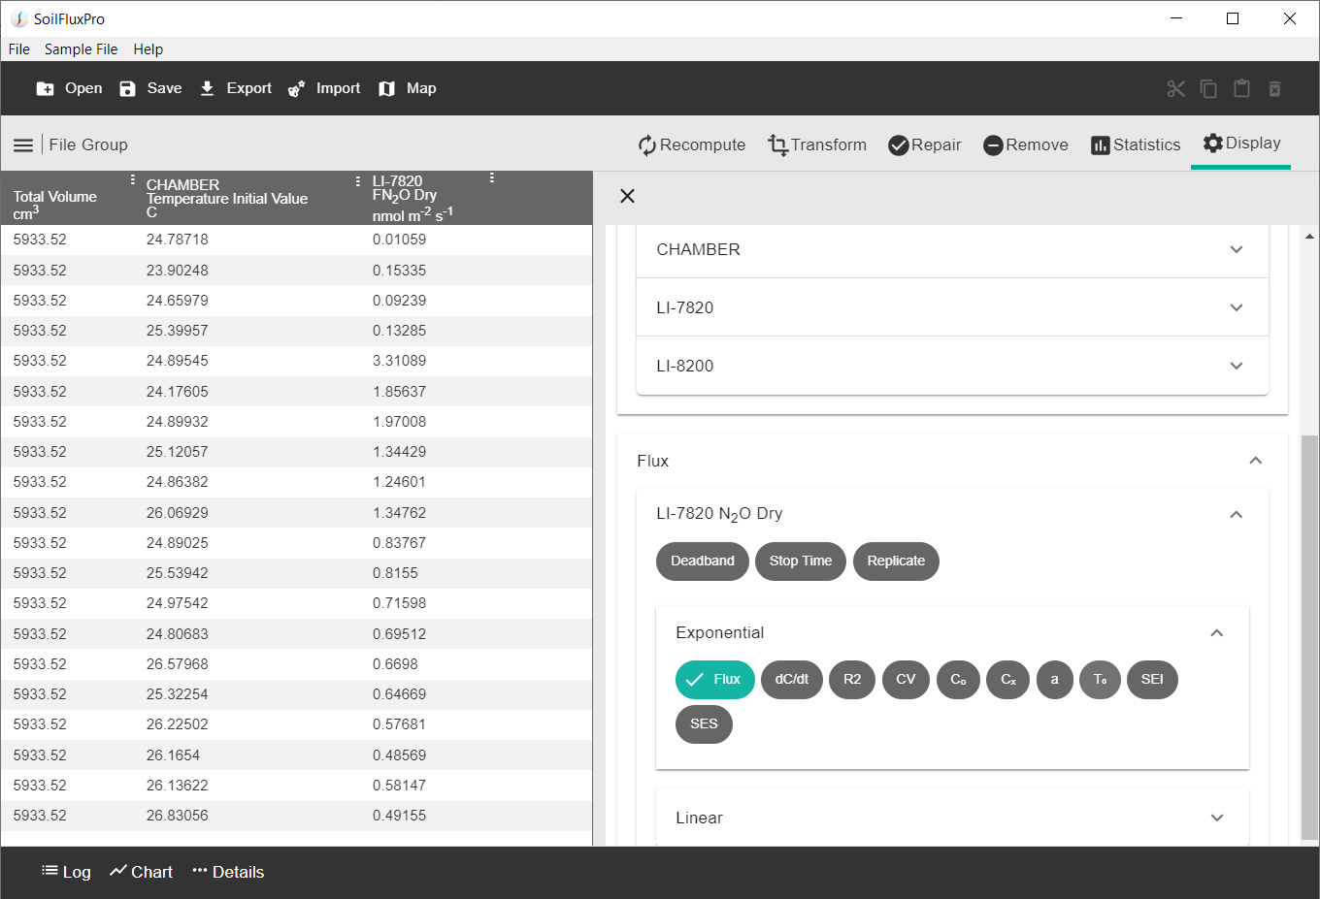
Task: Toggle the Replicate chip
Action: (896, 561)
